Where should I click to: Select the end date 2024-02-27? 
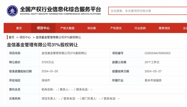point(153,71)
